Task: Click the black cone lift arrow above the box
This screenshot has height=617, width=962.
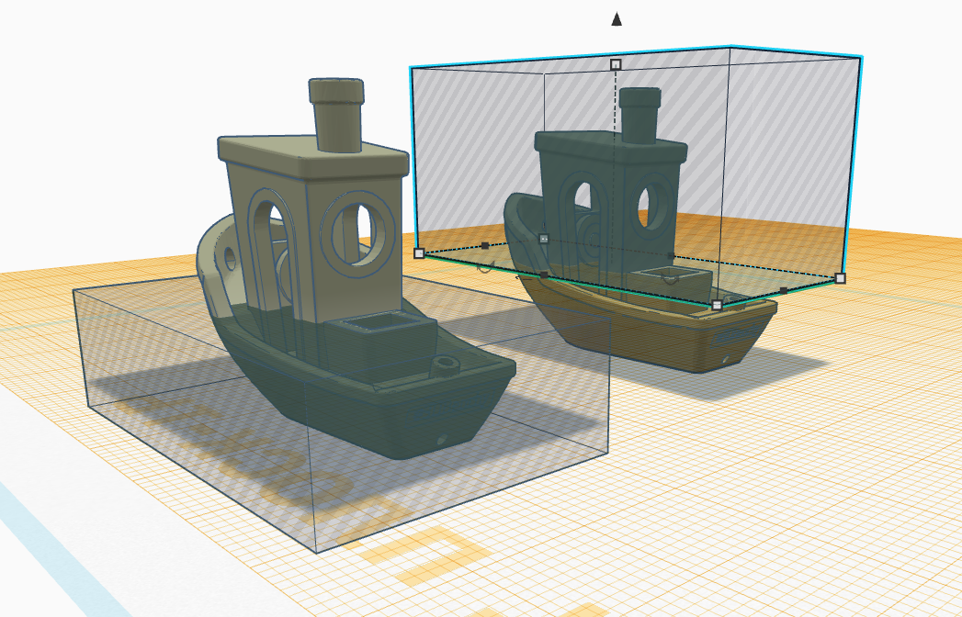Action: 617,19
